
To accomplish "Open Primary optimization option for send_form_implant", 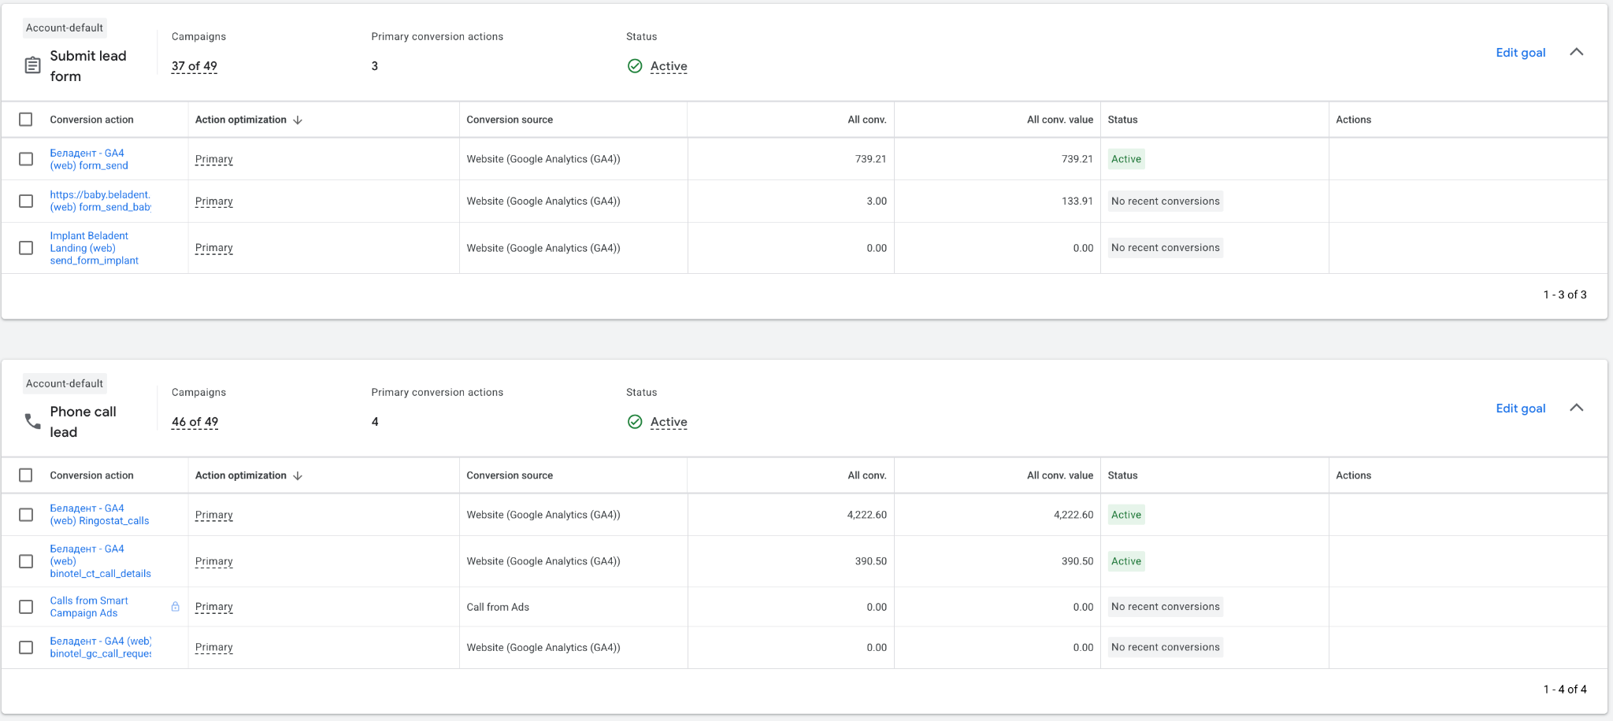I will click(x=214, y=248).
